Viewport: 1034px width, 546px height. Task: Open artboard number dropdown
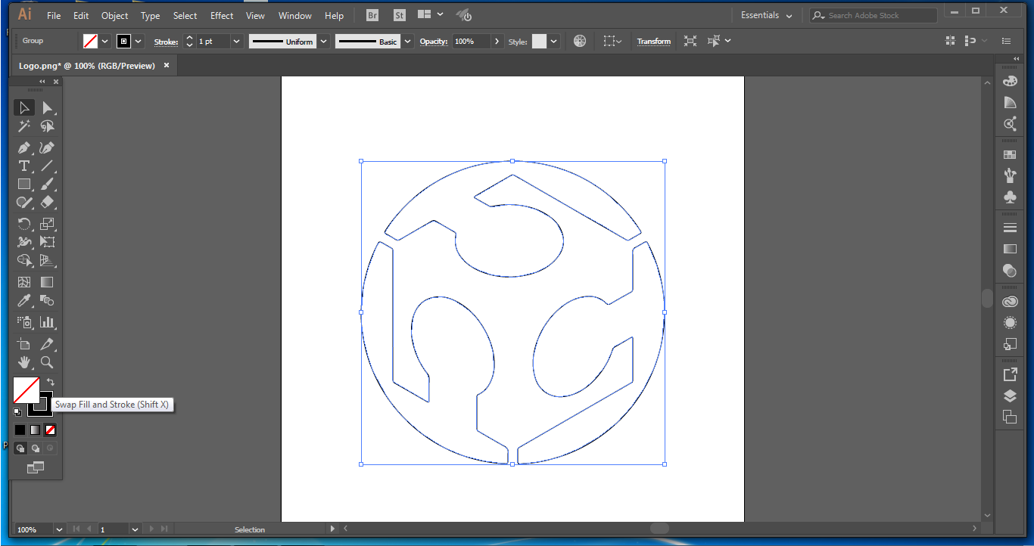pos(135,529)
